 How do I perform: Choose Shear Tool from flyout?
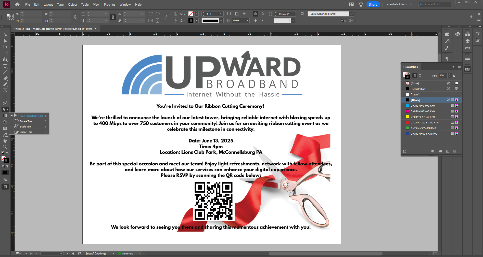coord(29,132)
